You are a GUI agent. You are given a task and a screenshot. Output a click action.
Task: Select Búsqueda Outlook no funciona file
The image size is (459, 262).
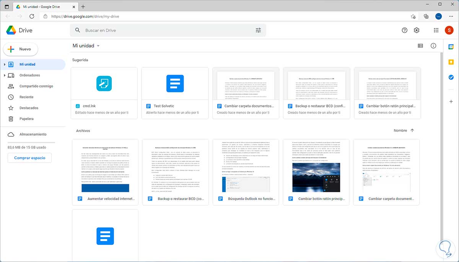pyautogui.click(x=246, y=172)
